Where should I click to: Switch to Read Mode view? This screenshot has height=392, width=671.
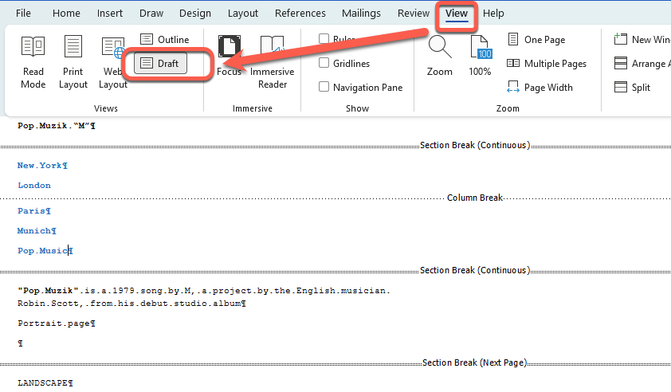pyautogui.click(x=33, y=62)
